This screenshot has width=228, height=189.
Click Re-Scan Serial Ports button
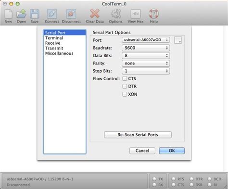coord(138,135)
